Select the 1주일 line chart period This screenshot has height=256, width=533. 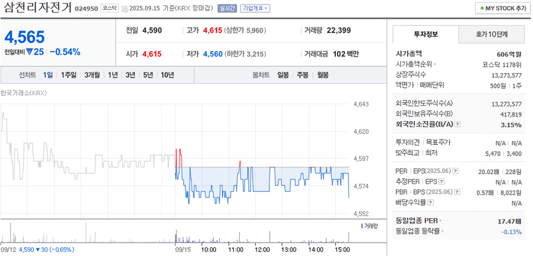tap(69, 75)
